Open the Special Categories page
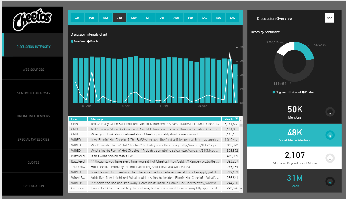This screenshot has width=346, height=199. [33, 138]
